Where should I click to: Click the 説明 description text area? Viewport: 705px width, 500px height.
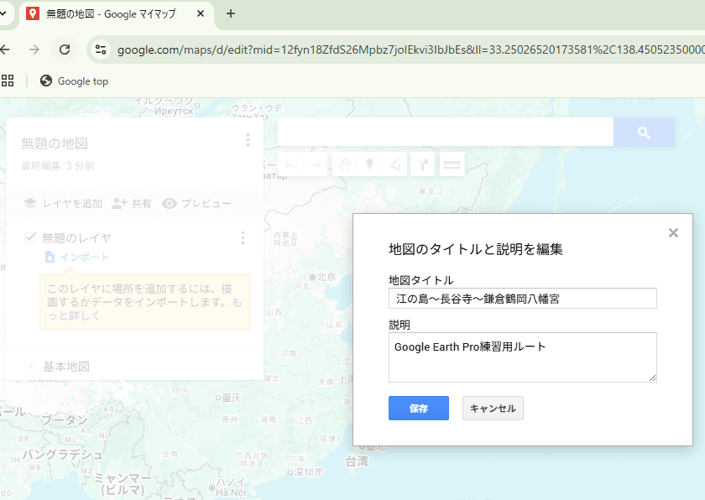click(522, 357)
